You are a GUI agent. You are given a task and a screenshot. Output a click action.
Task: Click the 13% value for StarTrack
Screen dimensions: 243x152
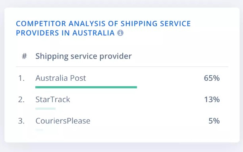click(212, 99)
